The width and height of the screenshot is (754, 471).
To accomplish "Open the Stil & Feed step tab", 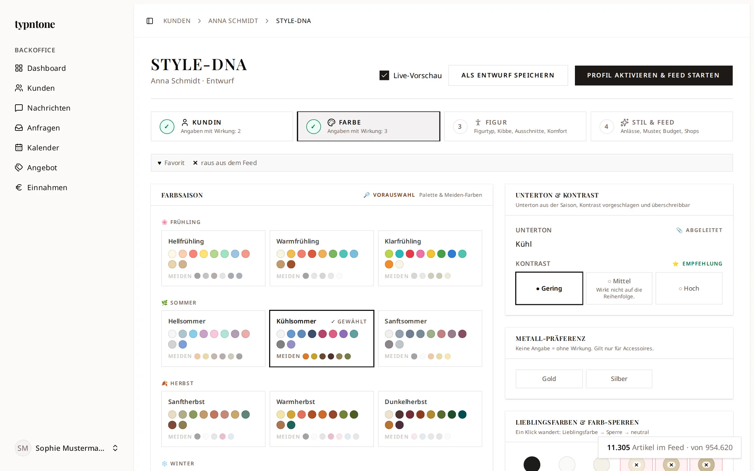I will coord(662,126).
